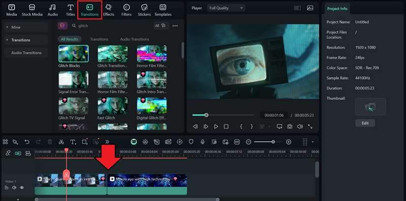
Task: Stop the preview playback
Action: tap(226, 126)
